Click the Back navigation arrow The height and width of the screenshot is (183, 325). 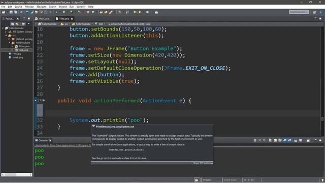point(140,12)
